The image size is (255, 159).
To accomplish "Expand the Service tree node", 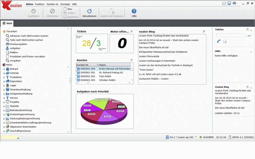I will pos(4,98).
